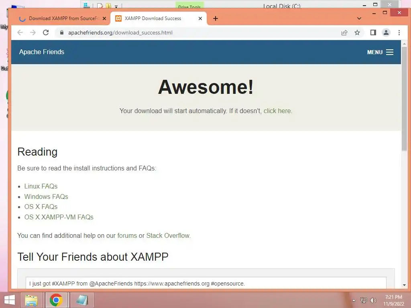The width and height of the screenshot is (411, 308).
Task: Open the side panel icon in Chrome
Action: 373,32
